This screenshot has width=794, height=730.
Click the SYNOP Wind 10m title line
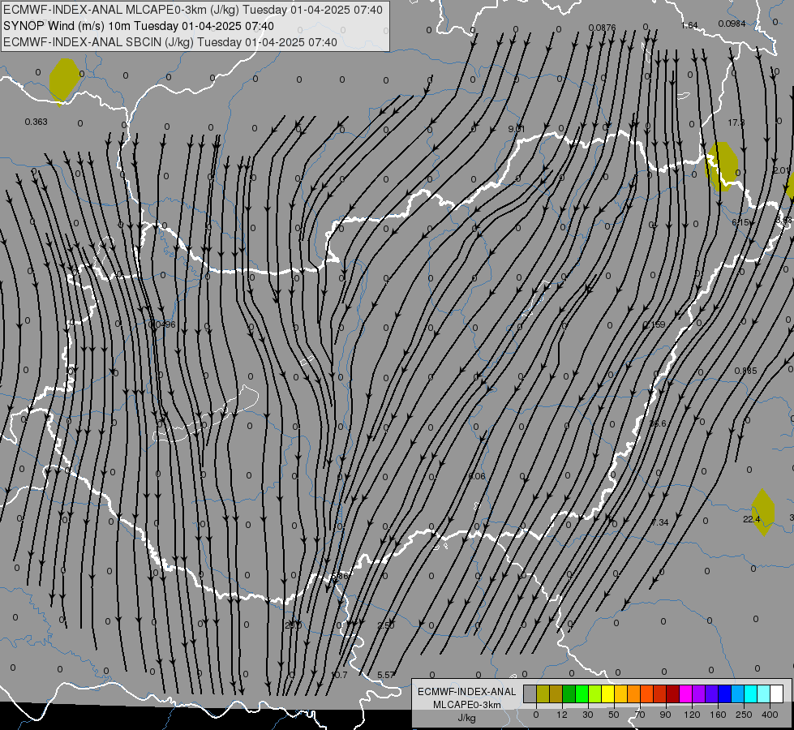point(138,26)
